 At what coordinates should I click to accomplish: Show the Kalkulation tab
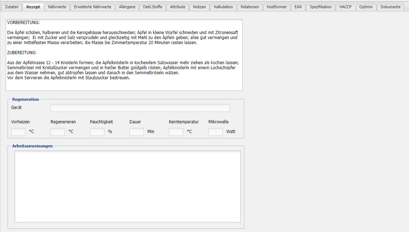point(223,7)
